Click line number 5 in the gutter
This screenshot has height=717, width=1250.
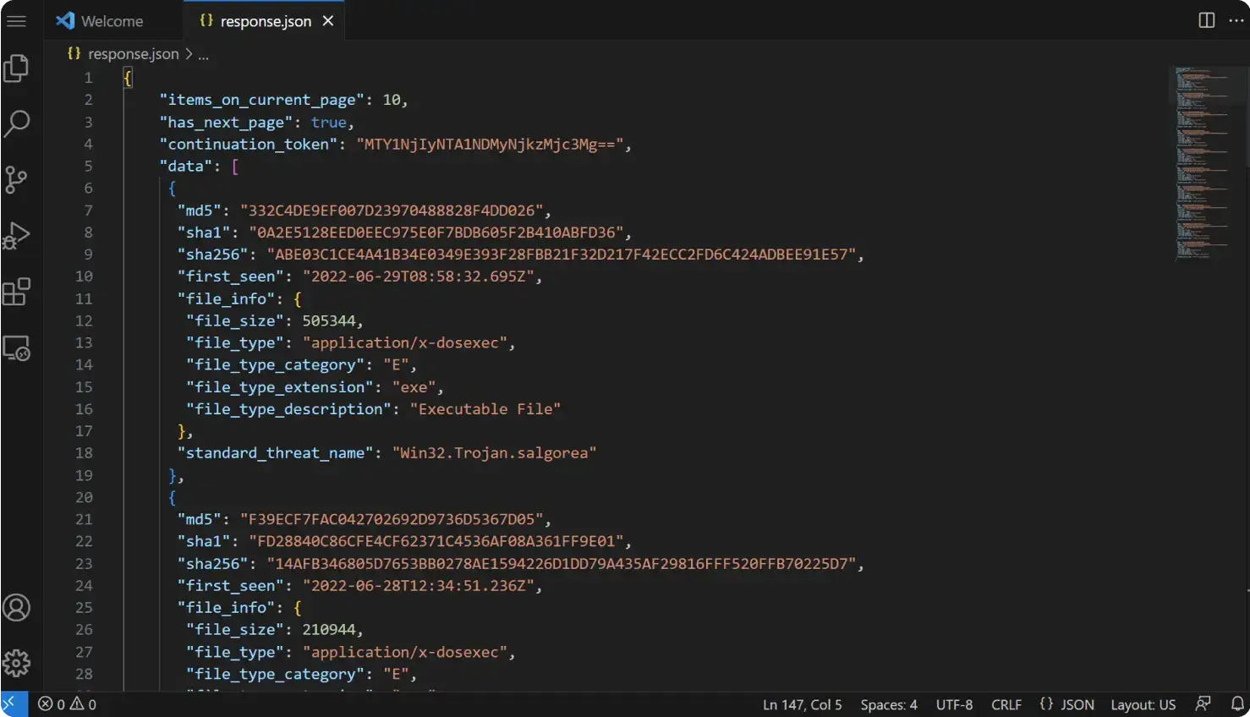88,166
